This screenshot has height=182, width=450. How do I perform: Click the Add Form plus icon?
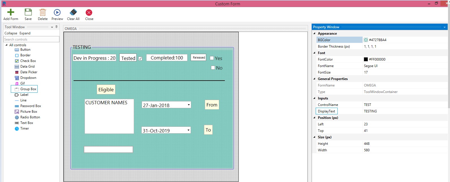click(x=11, y=12)
